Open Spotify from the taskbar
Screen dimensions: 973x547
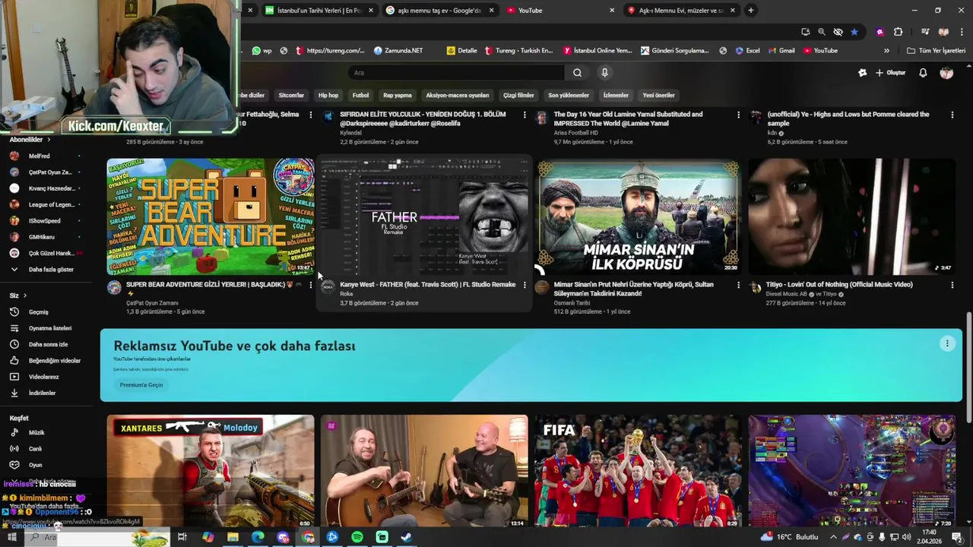click(x=357, y=537)
